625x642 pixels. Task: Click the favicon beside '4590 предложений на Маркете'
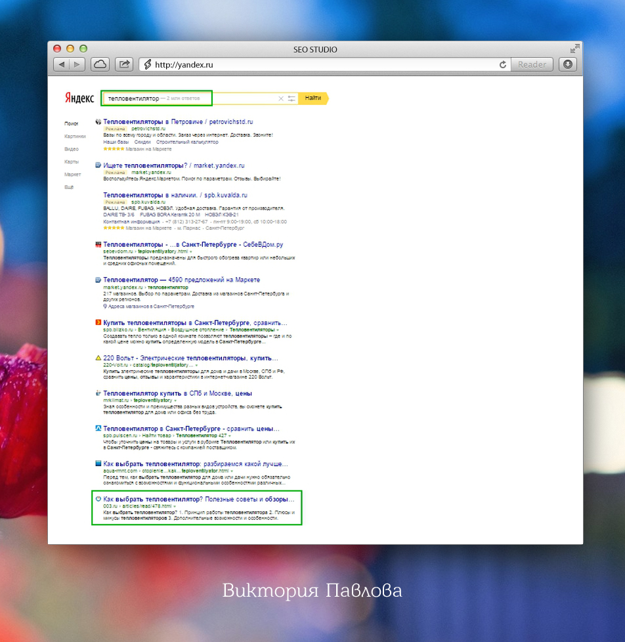[x=98, y=280]
